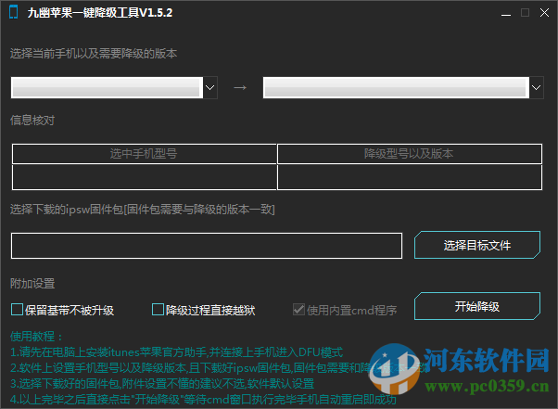The width and height of the screenshot is (558, 409).
Task: Click the 选择当前手机以及需要降级的版本 label
Action: (94, 54)
